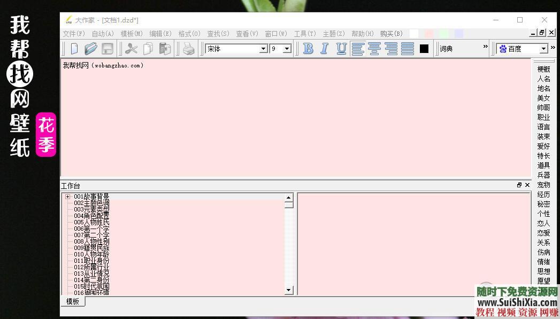Open the 宋体 font name dropdown
560x319 pixels.
[263, 49]
